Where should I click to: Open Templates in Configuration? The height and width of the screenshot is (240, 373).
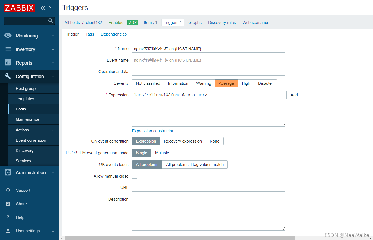33,99
